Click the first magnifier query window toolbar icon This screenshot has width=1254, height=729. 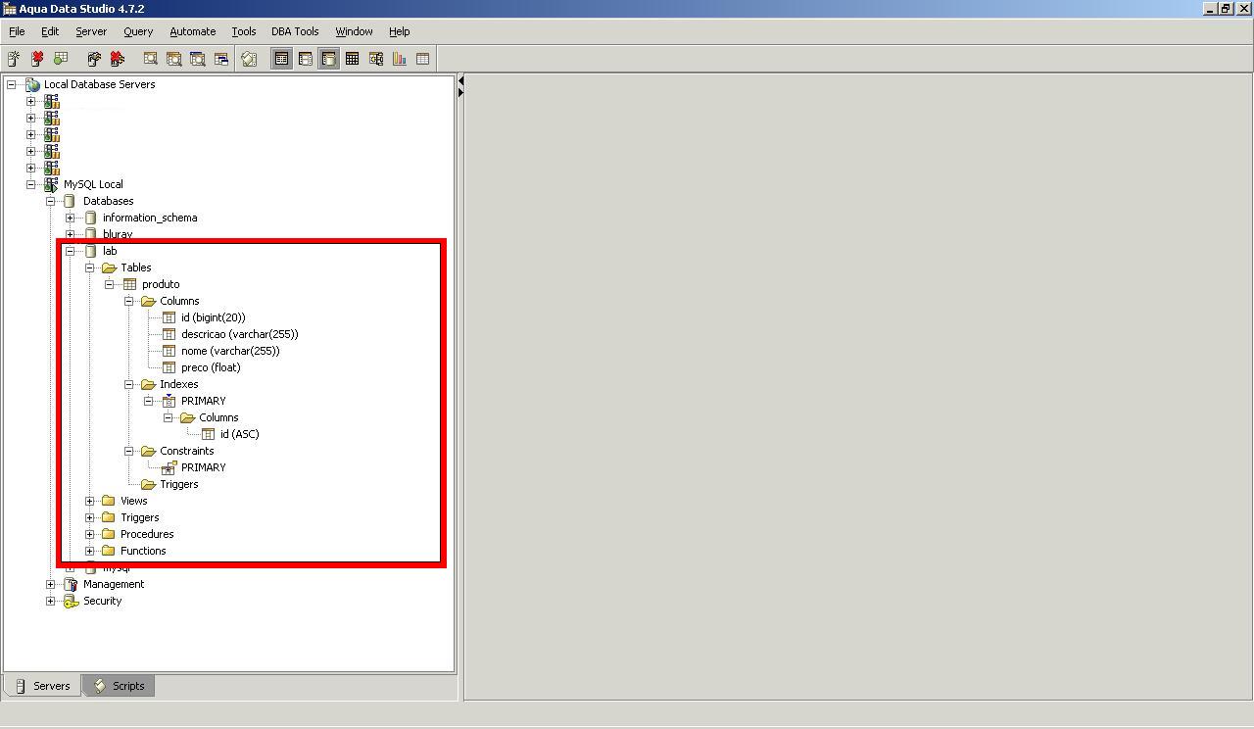(x=151, y=59)
